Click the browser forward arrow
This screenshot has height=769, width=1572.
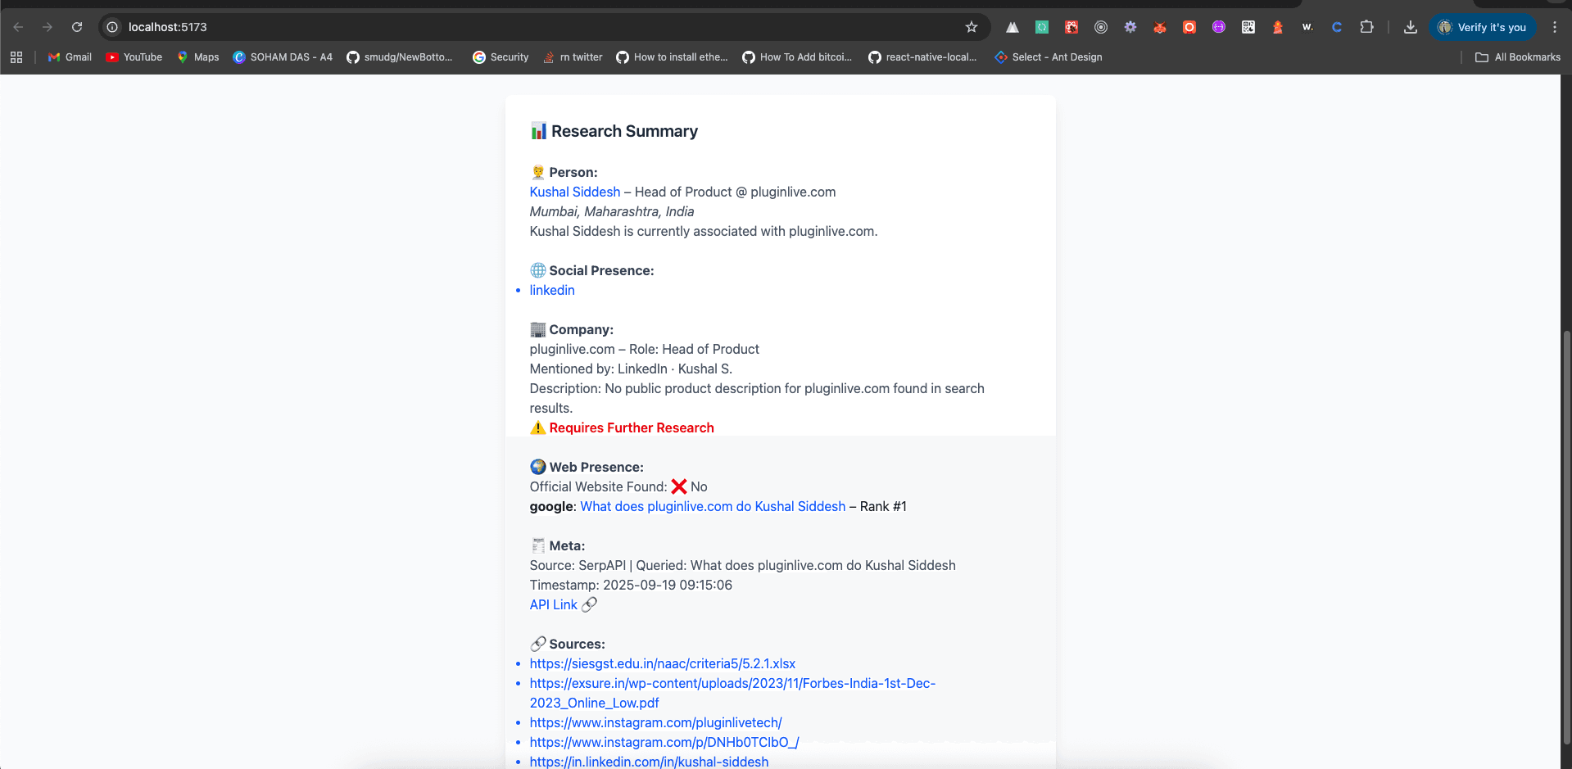48,27
